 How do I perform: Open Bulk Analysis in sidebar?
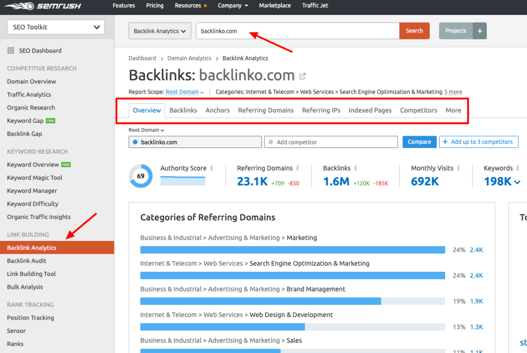25,287
